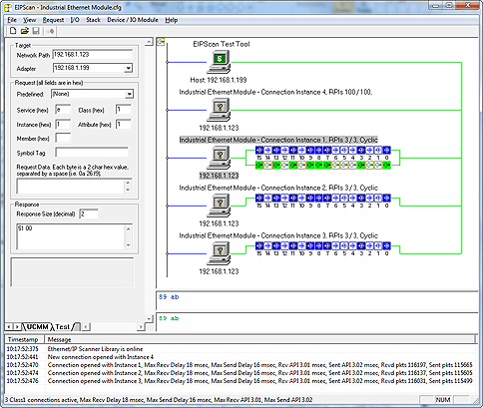
Task: Select the 'Connection Instance 2' module label
Action: (x=278, y=188)
